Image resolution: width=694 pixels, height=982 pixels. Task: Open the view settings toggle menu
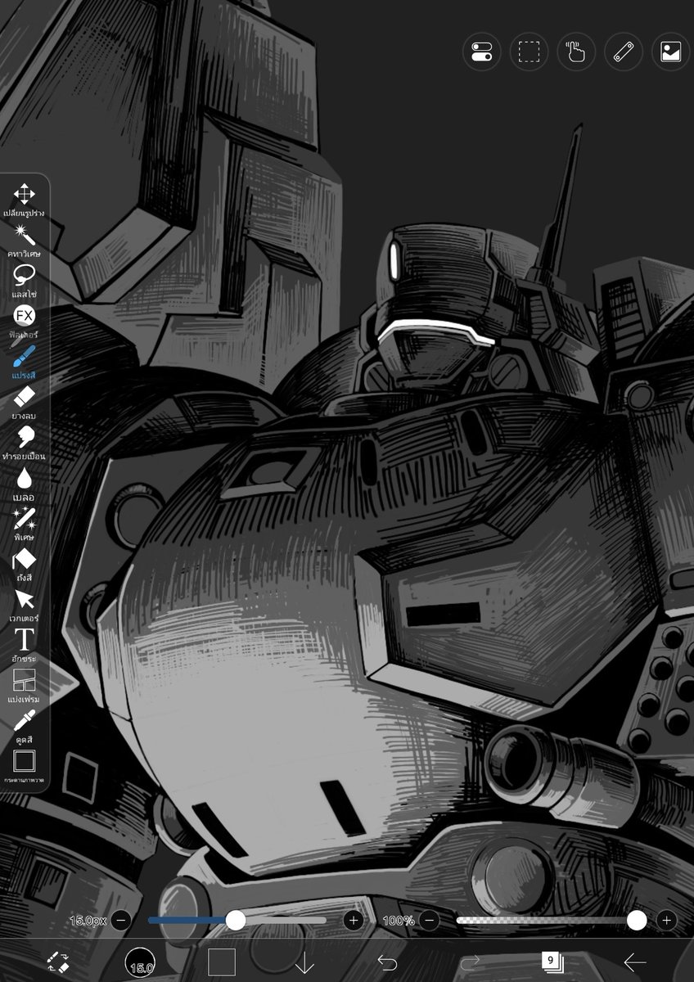point(481,52)
